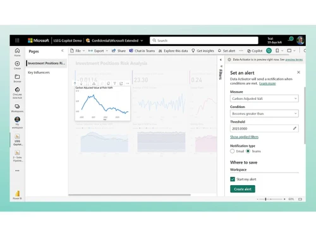
Task: Open Copilot from the toolbar
Action: 255,51
